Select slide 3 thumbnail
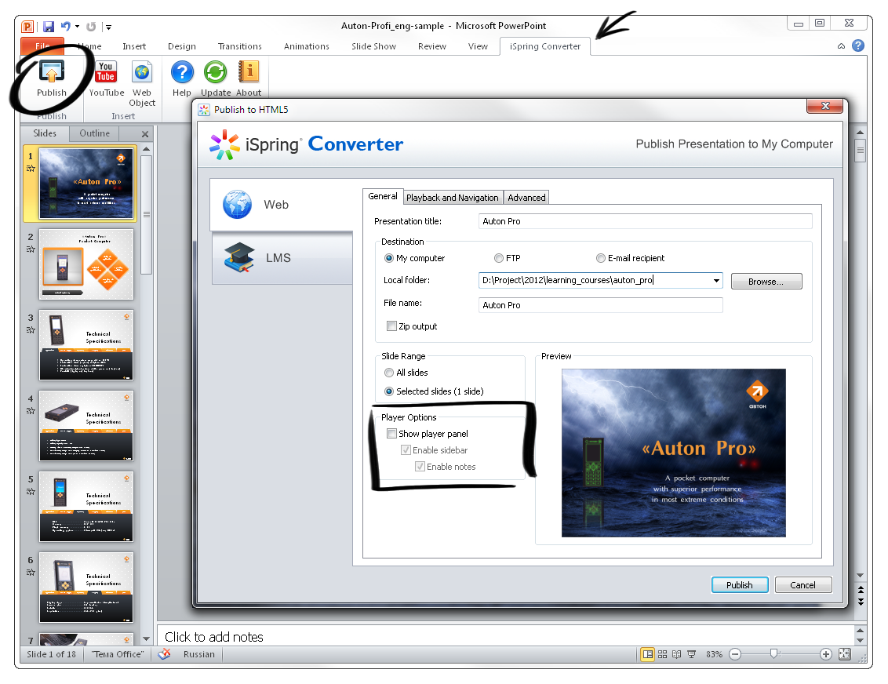 [86, 345]
